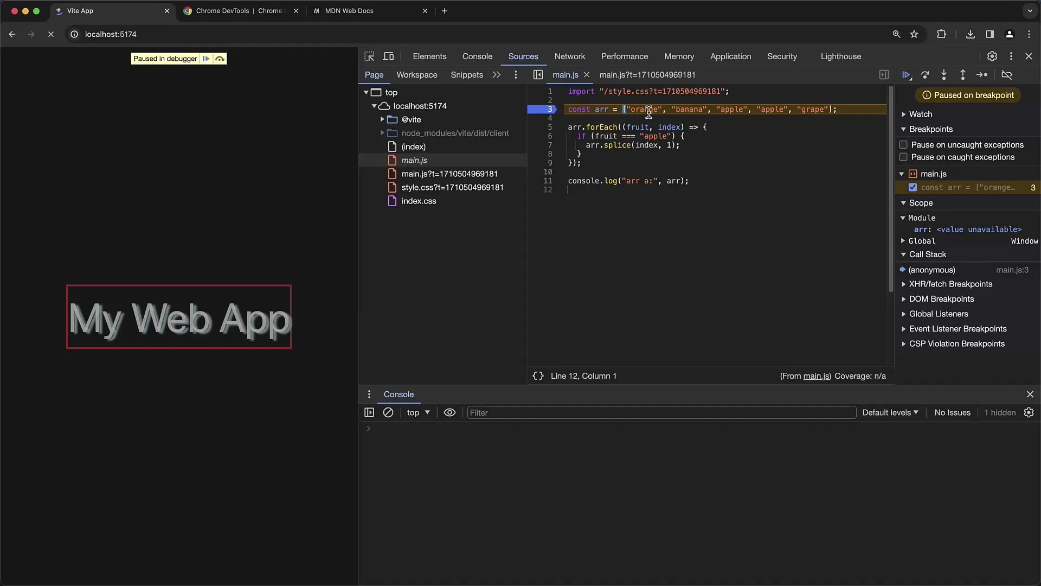Viewport: 1041px width, 586px height.
Task: Switch to the Performance panel
Action: point(624,56)
